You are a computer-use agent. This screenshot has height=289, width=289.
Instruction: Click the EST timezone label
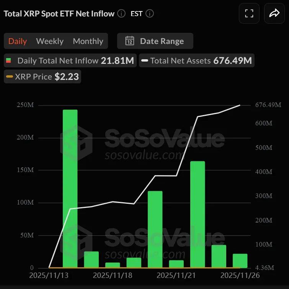137,14
